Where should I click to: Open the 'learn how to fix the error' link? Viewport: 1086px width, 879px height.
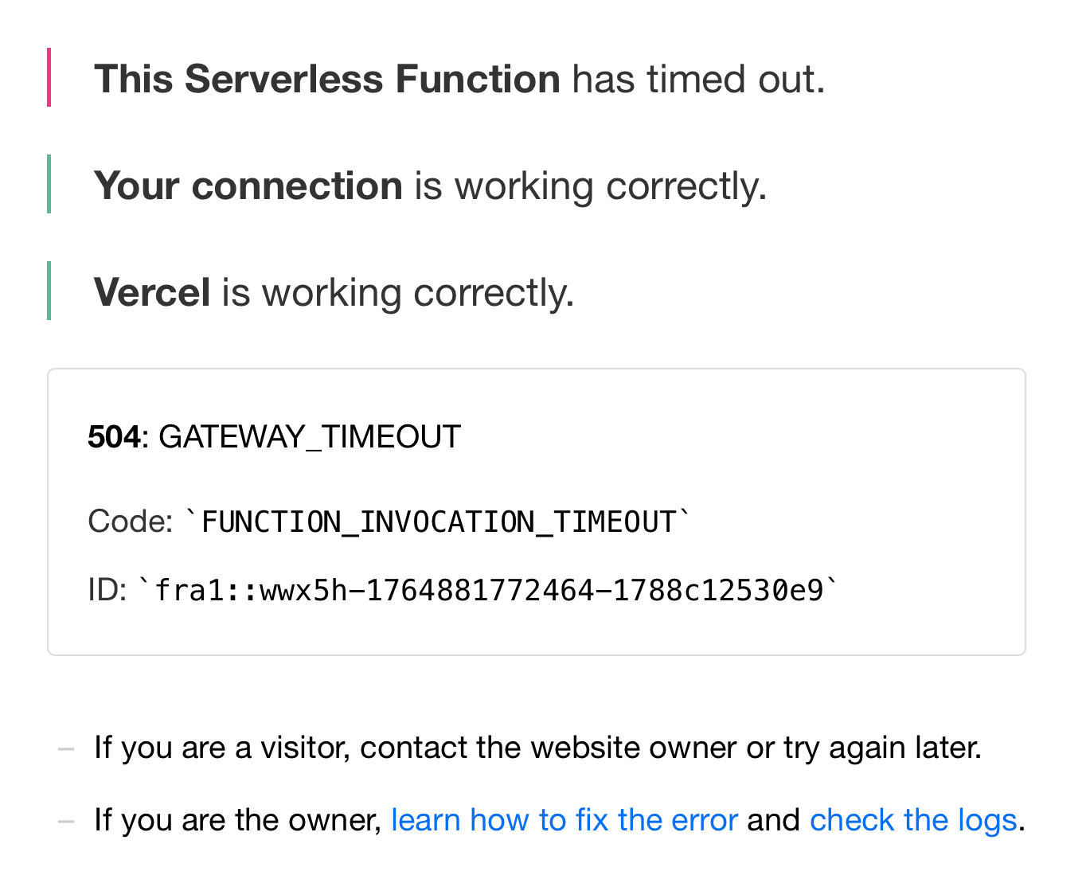click(564, 820)
